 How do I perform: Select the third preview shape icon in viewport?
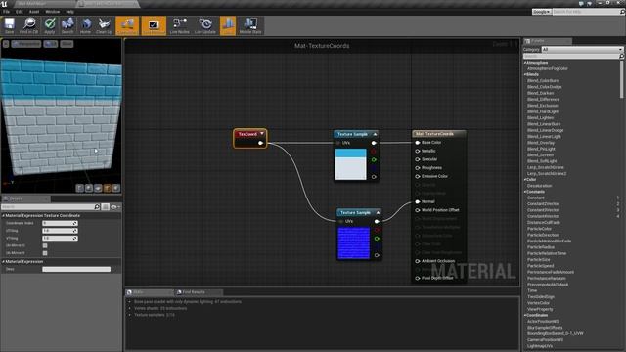98,188
